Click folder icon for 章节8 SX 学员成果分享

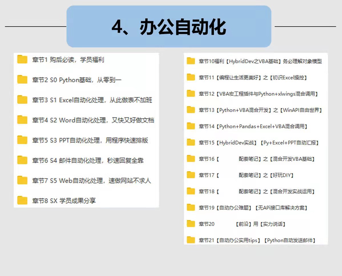22,200
